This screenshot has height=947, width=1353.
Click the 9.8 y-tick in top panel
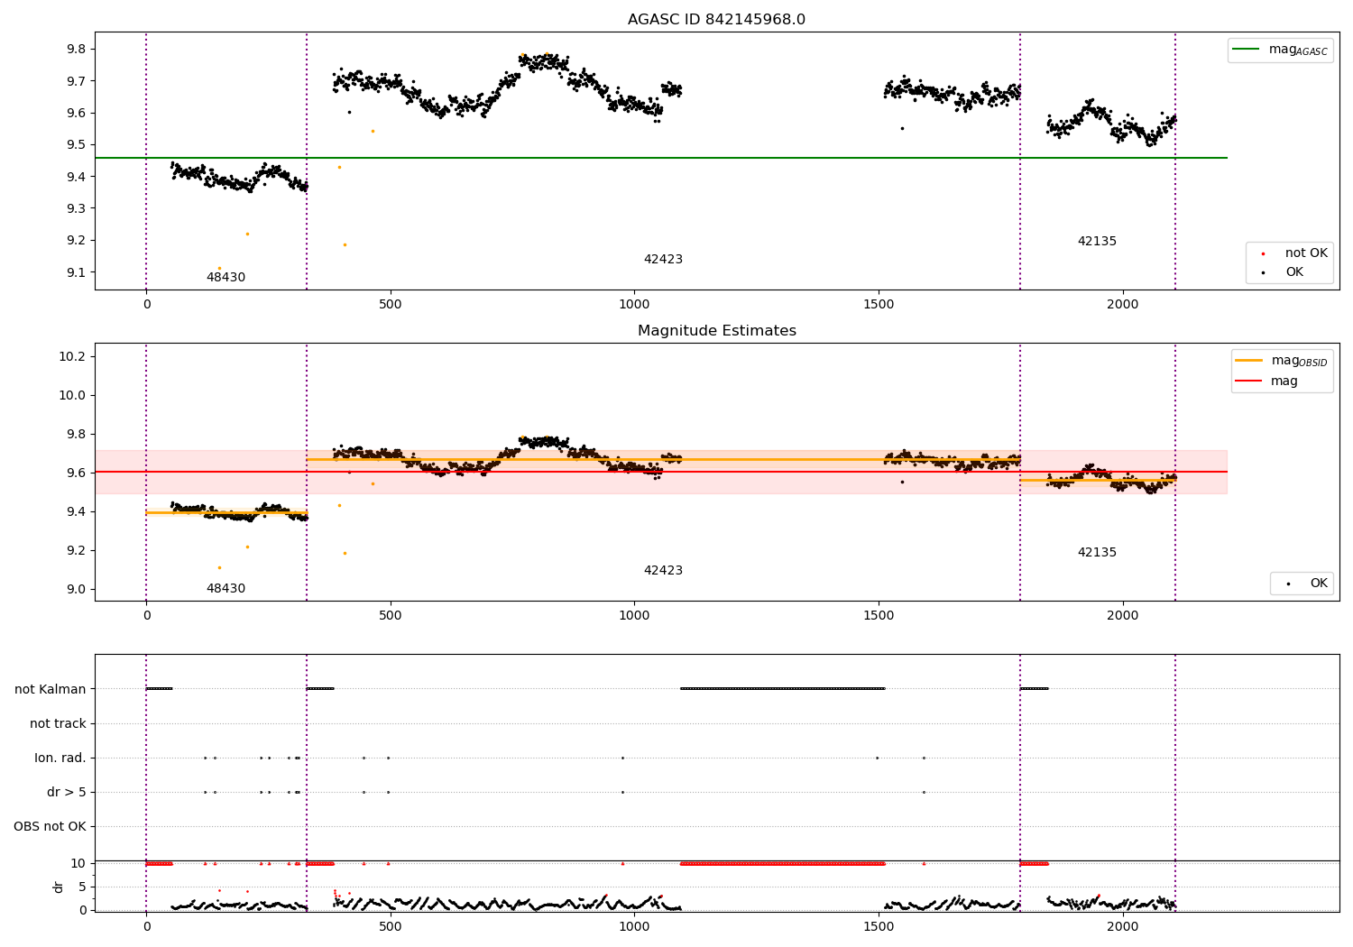77,49
